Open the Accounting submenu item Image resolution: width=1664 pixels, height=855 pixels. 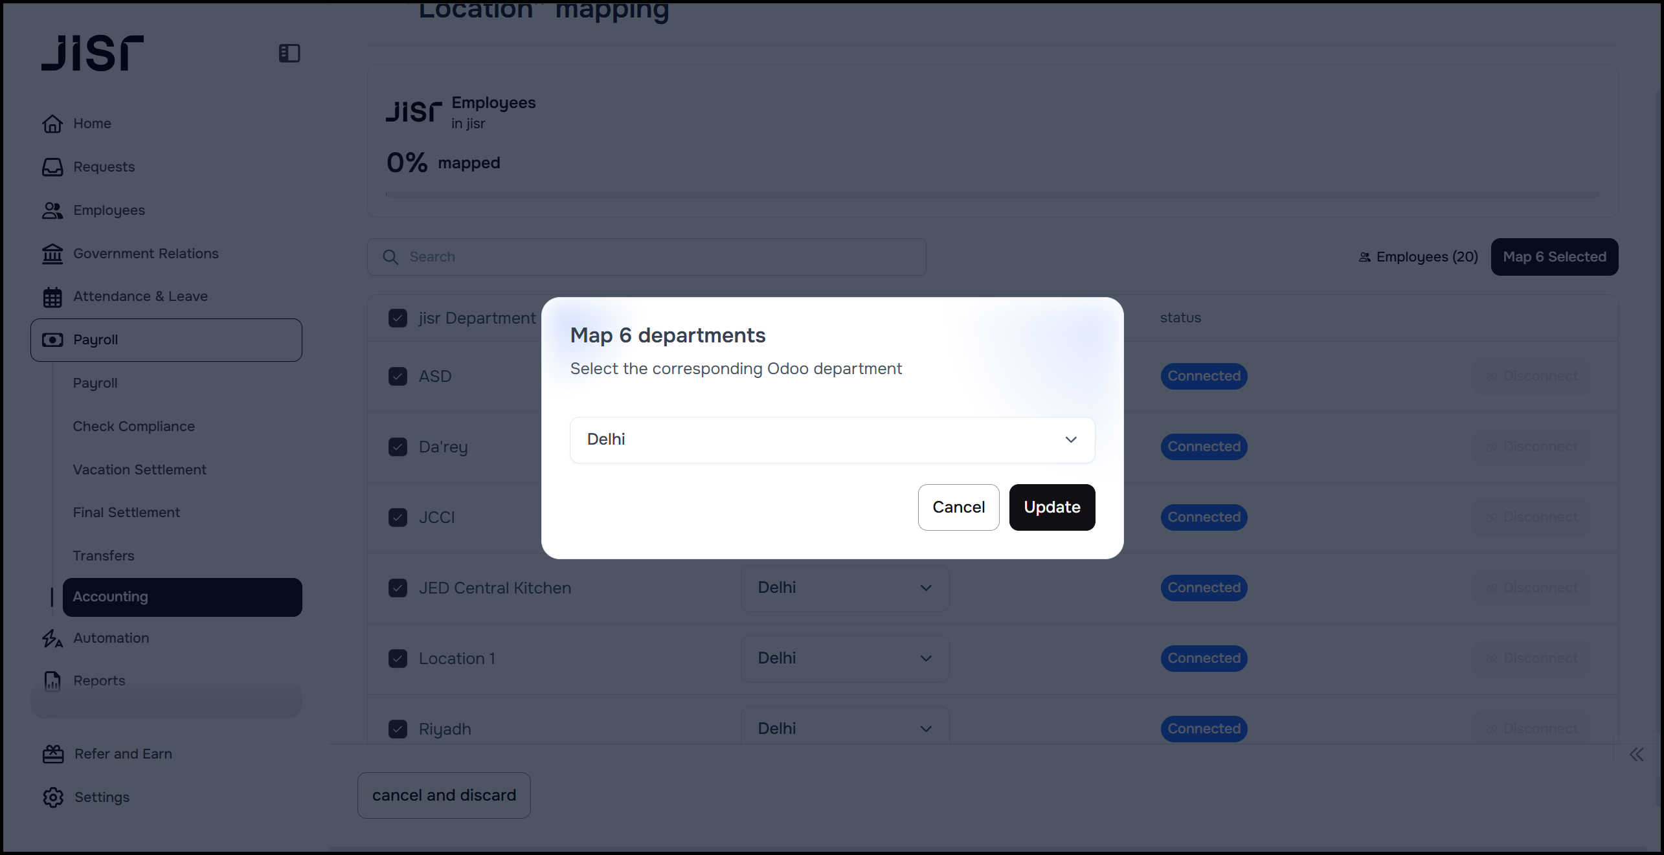[182, 597]
